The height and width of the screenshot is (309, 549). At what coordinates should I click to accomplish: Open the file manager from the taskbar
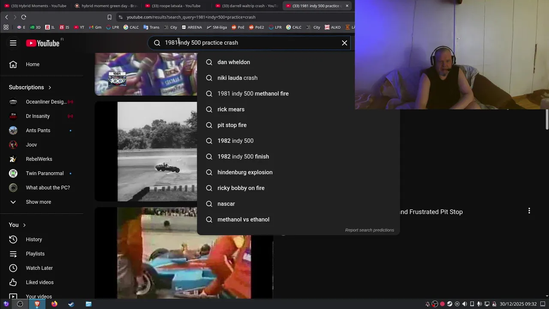coord(88,304)
